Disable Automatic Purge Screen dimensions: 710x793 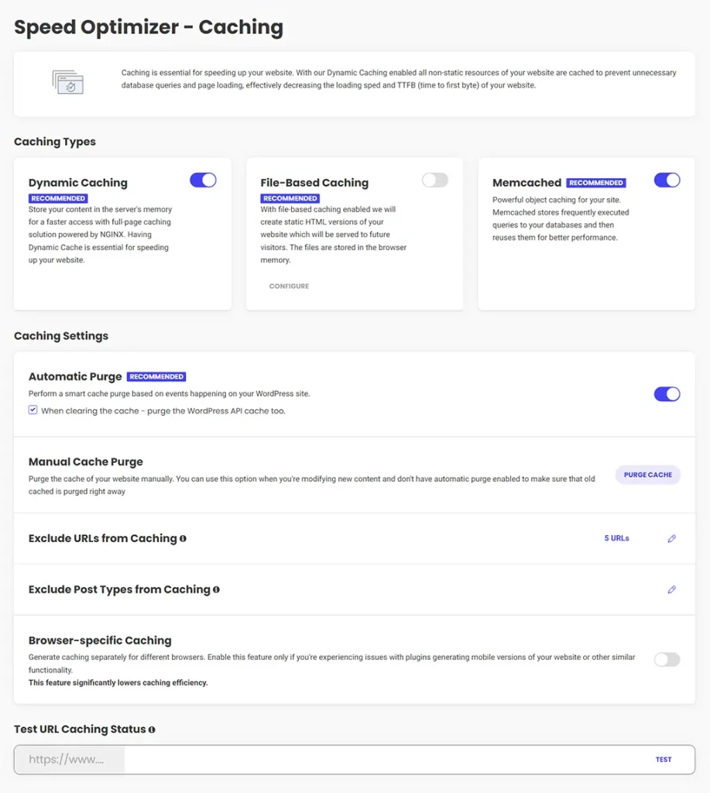tap(667, 393)
